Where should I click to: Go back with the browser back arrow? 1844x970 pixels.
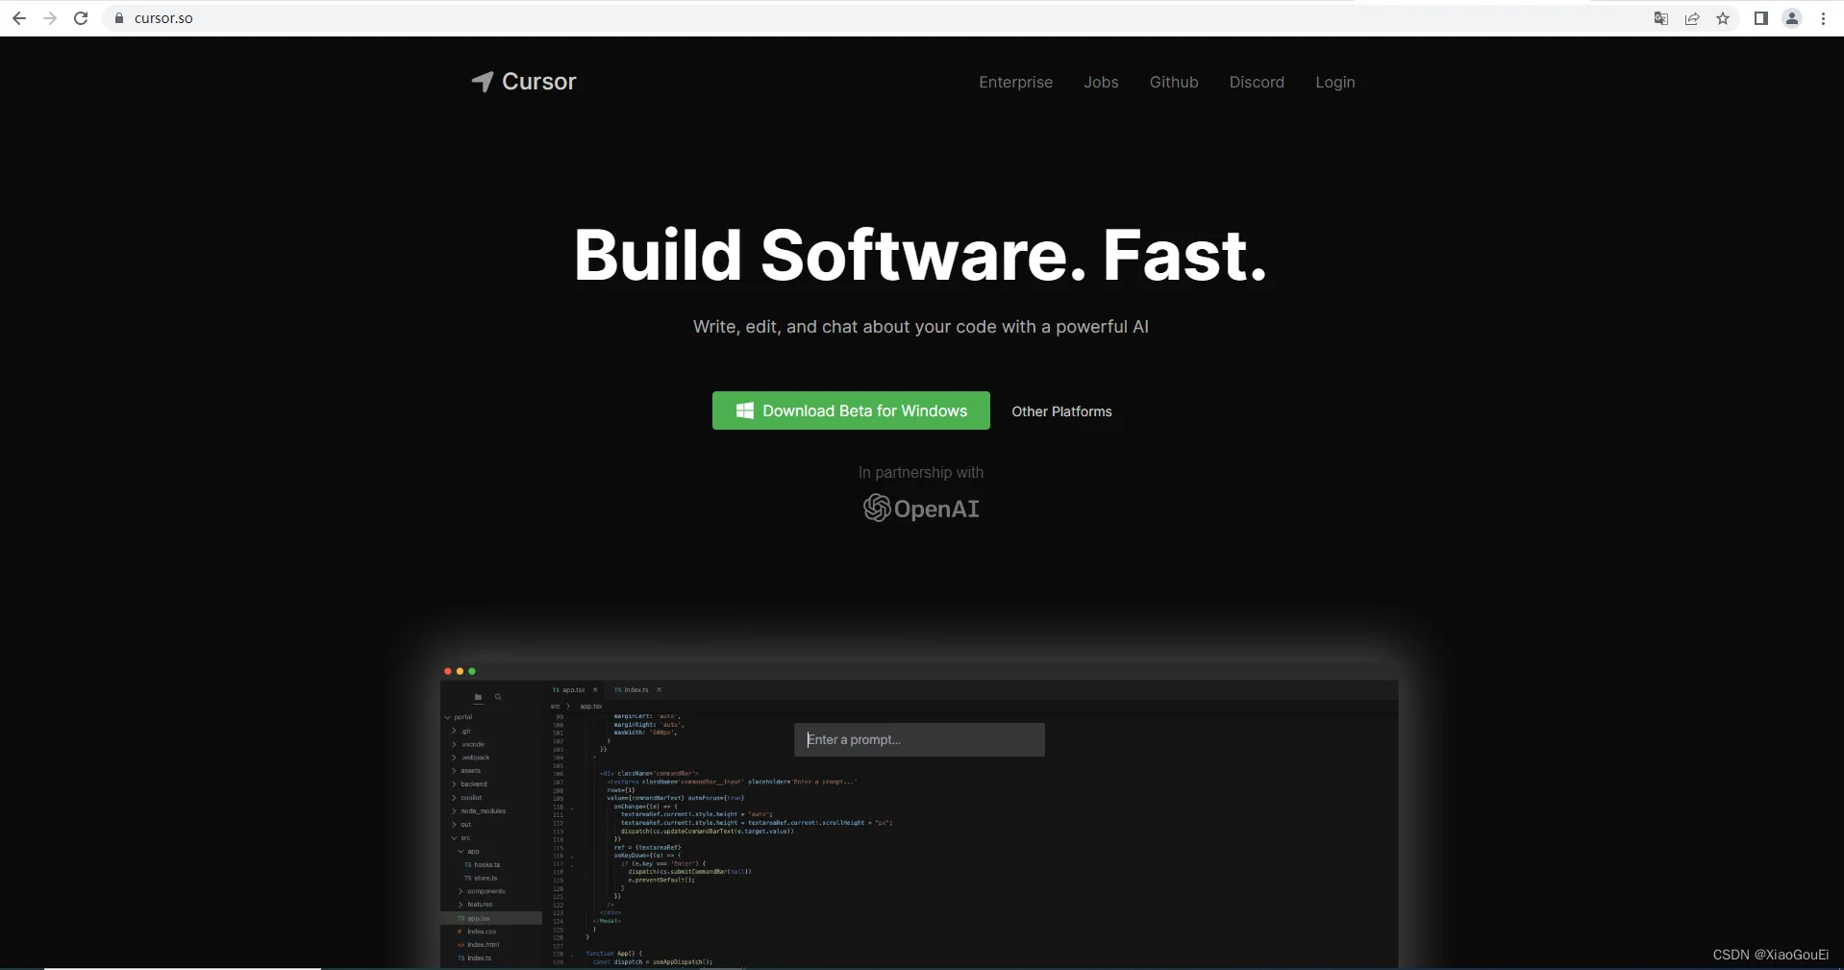(18, 18)
